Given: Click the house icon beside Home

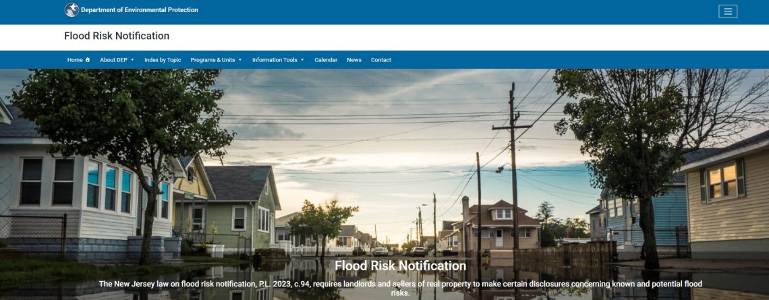Looking at the screenshot, I should (x=88, y=60).
